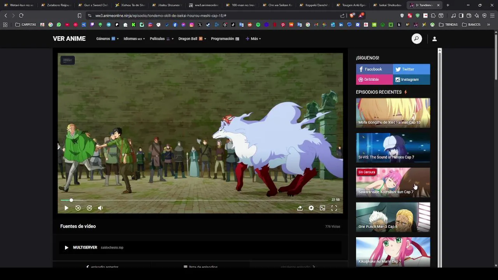Open the browser hamburger main menu
This screenshot has width=498, height=280.
492,16
